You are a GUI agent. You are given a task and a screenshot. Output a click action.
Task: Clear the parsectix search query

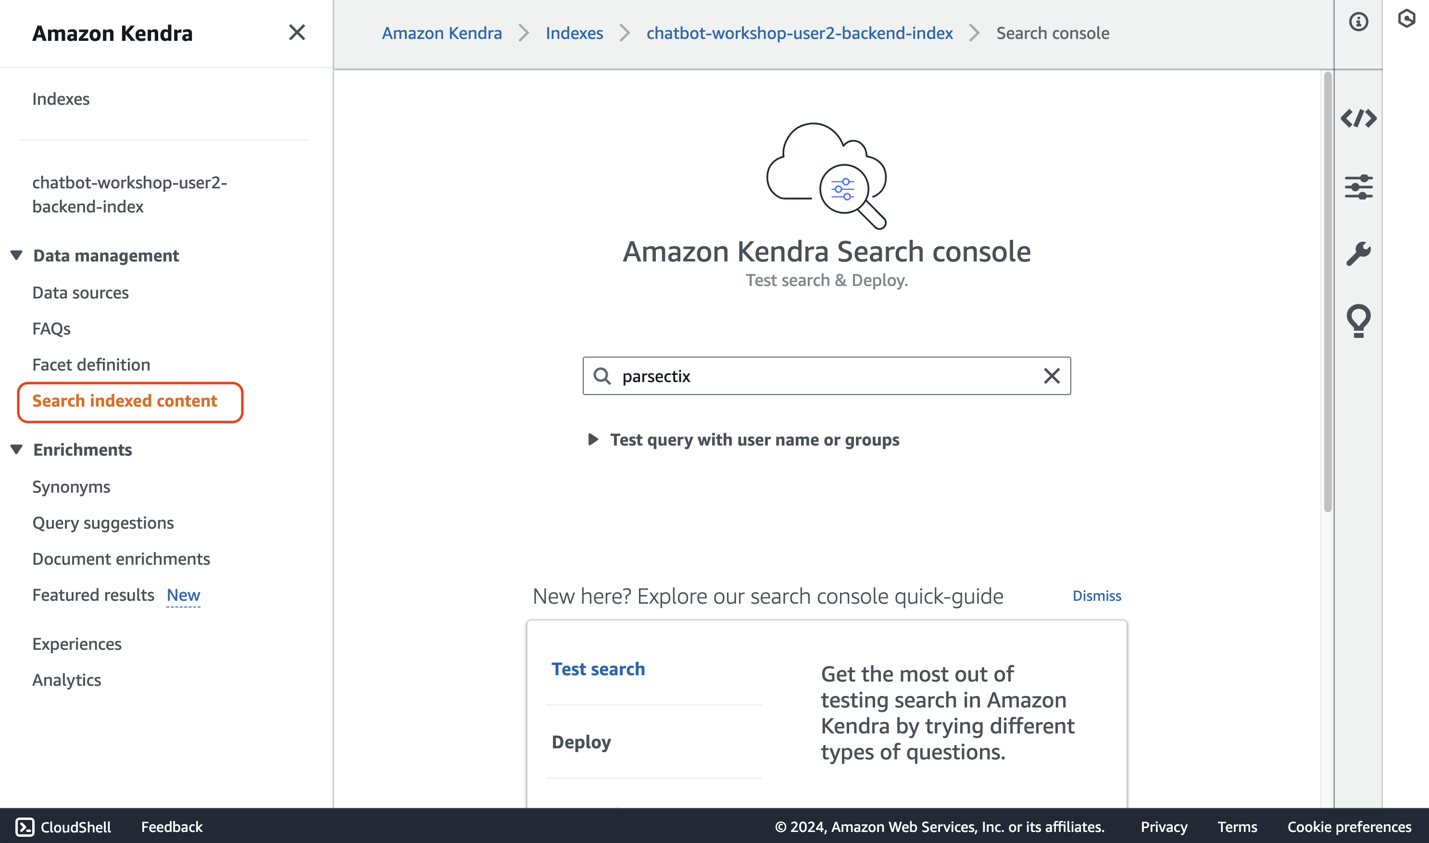pos(1052,376)
